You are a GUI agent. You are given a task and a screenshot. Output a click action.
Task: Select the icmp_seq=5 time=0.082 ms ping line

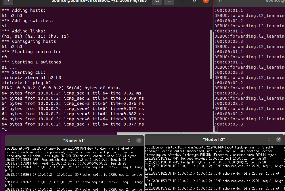(x=73, y=114)
